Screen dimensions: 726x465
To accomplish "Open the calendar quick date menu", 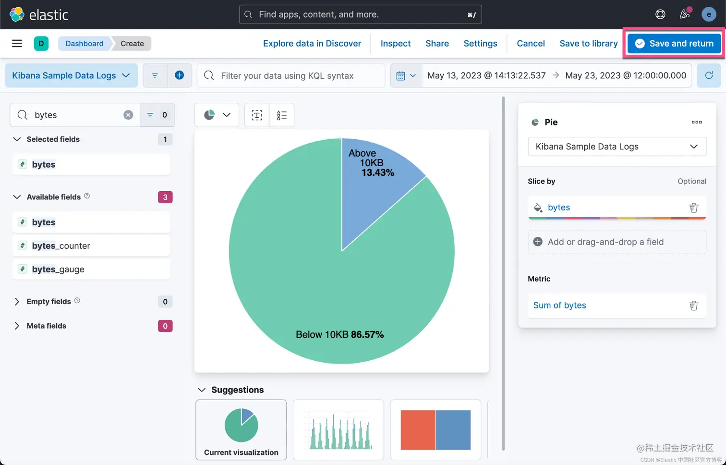I will pos(406,75).
